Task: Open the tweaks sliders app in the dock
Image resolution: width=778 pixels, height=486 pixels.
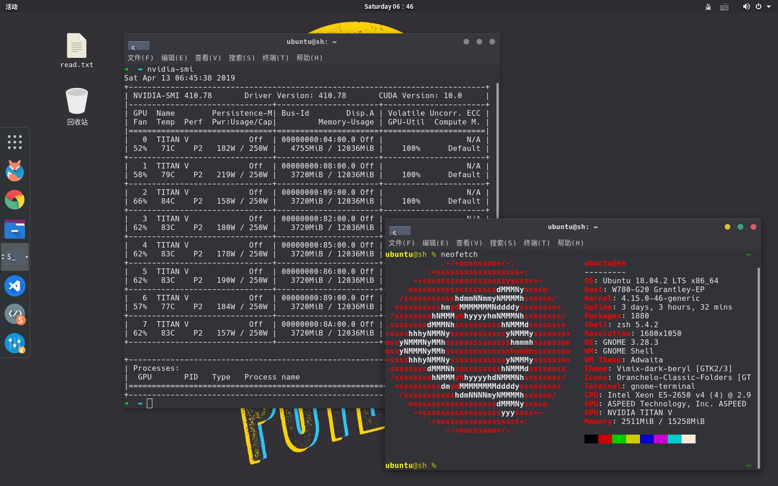Action: click(x=15, y=343)
